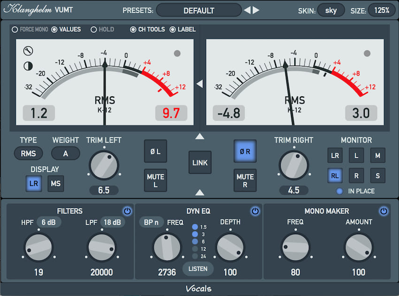Click the LPF frequency knob
The height and width of the screenshot is (296, 399).
[x=102, y=247]
